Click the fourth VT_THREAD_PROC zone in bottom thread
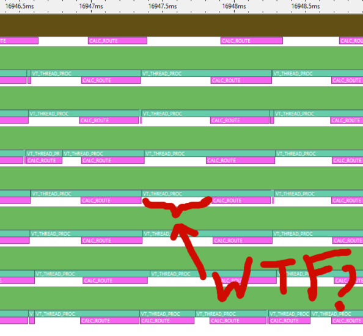 pyautogui.click(x=289, y=314)
